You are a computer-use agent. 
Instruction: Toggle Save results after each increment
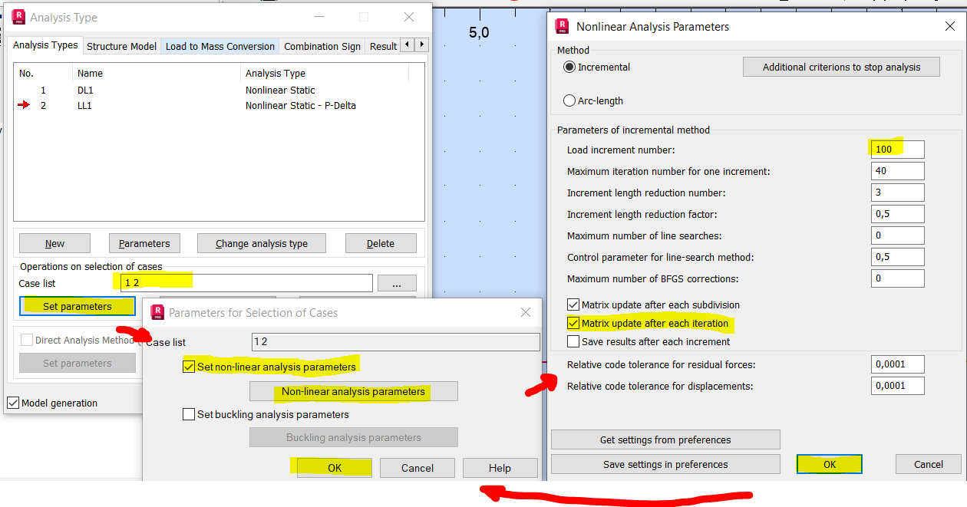pos(573,341)
